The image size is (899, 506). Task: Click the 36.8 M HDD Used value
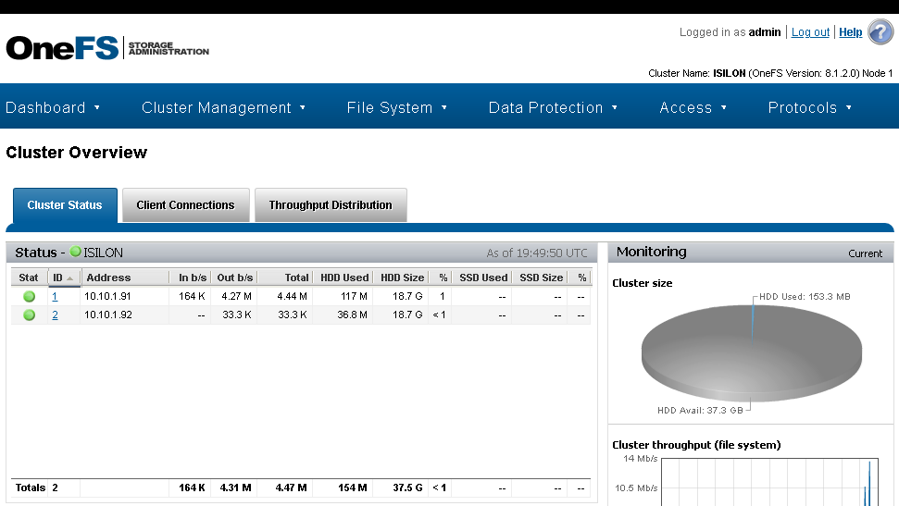(352, 315)
